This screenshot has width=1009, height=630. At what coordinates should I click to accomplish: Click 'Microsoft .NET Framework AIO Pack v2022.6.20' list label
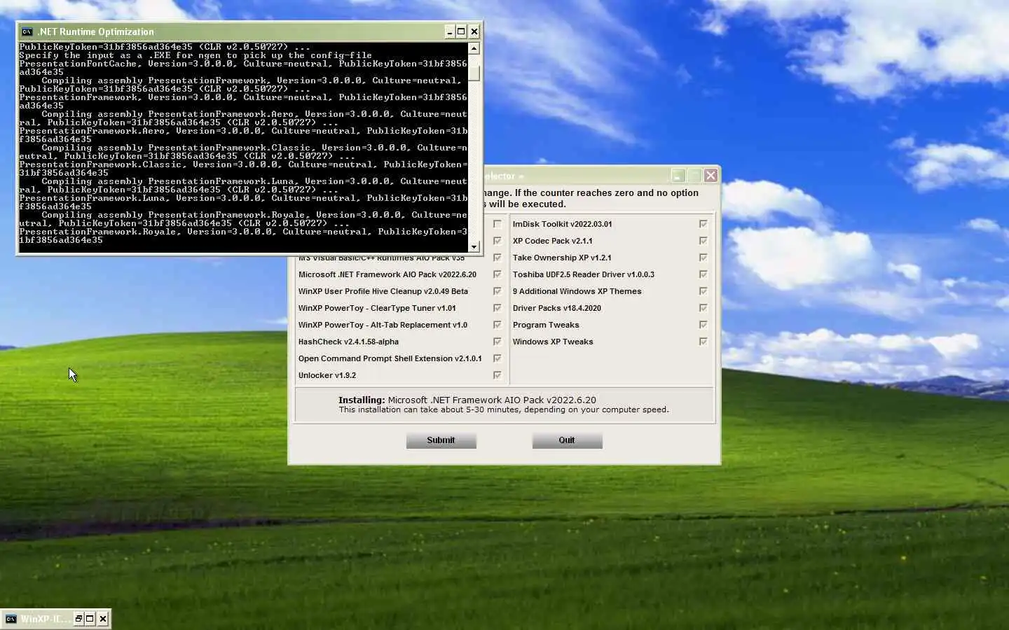coord(387,274)
